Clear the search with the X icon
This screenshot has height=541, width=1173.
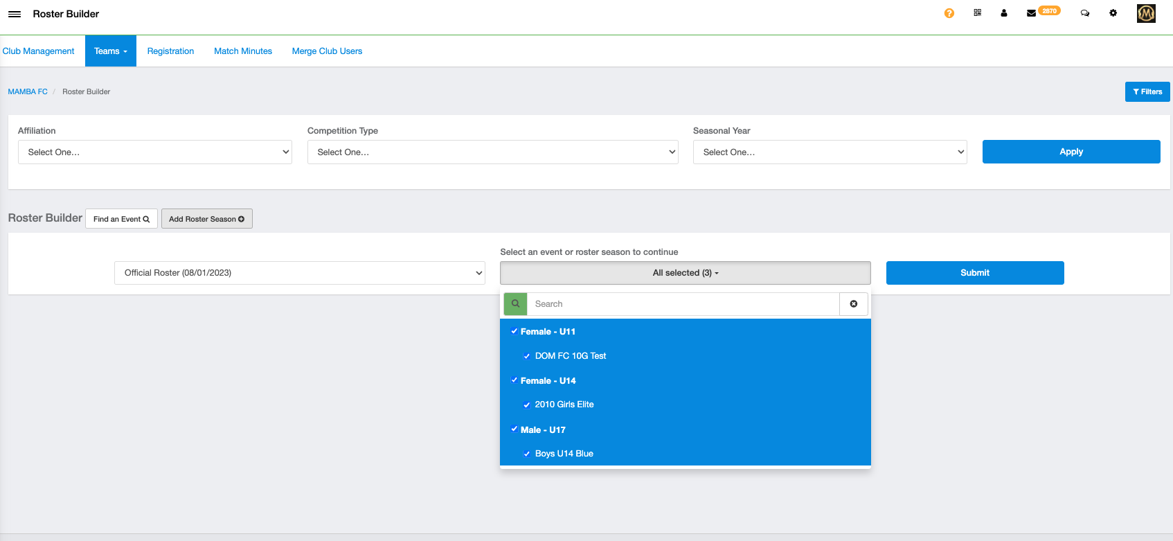(x=853, y=304)
